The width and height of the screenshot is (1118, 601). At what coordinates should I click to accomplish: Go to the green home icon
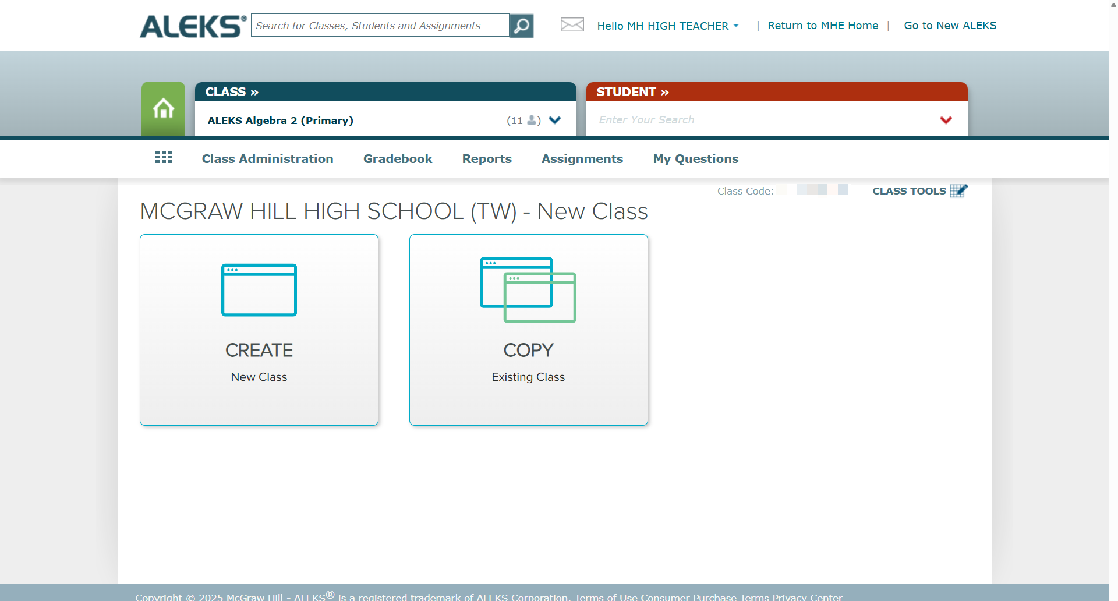click(163, 109)
